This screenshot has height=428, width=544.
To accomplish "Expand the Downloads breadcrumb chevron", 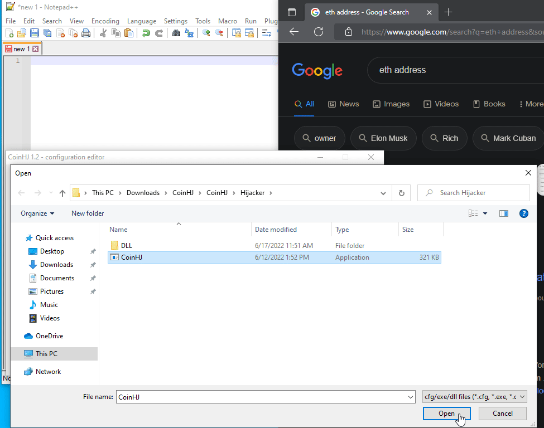I will [166, 193].
